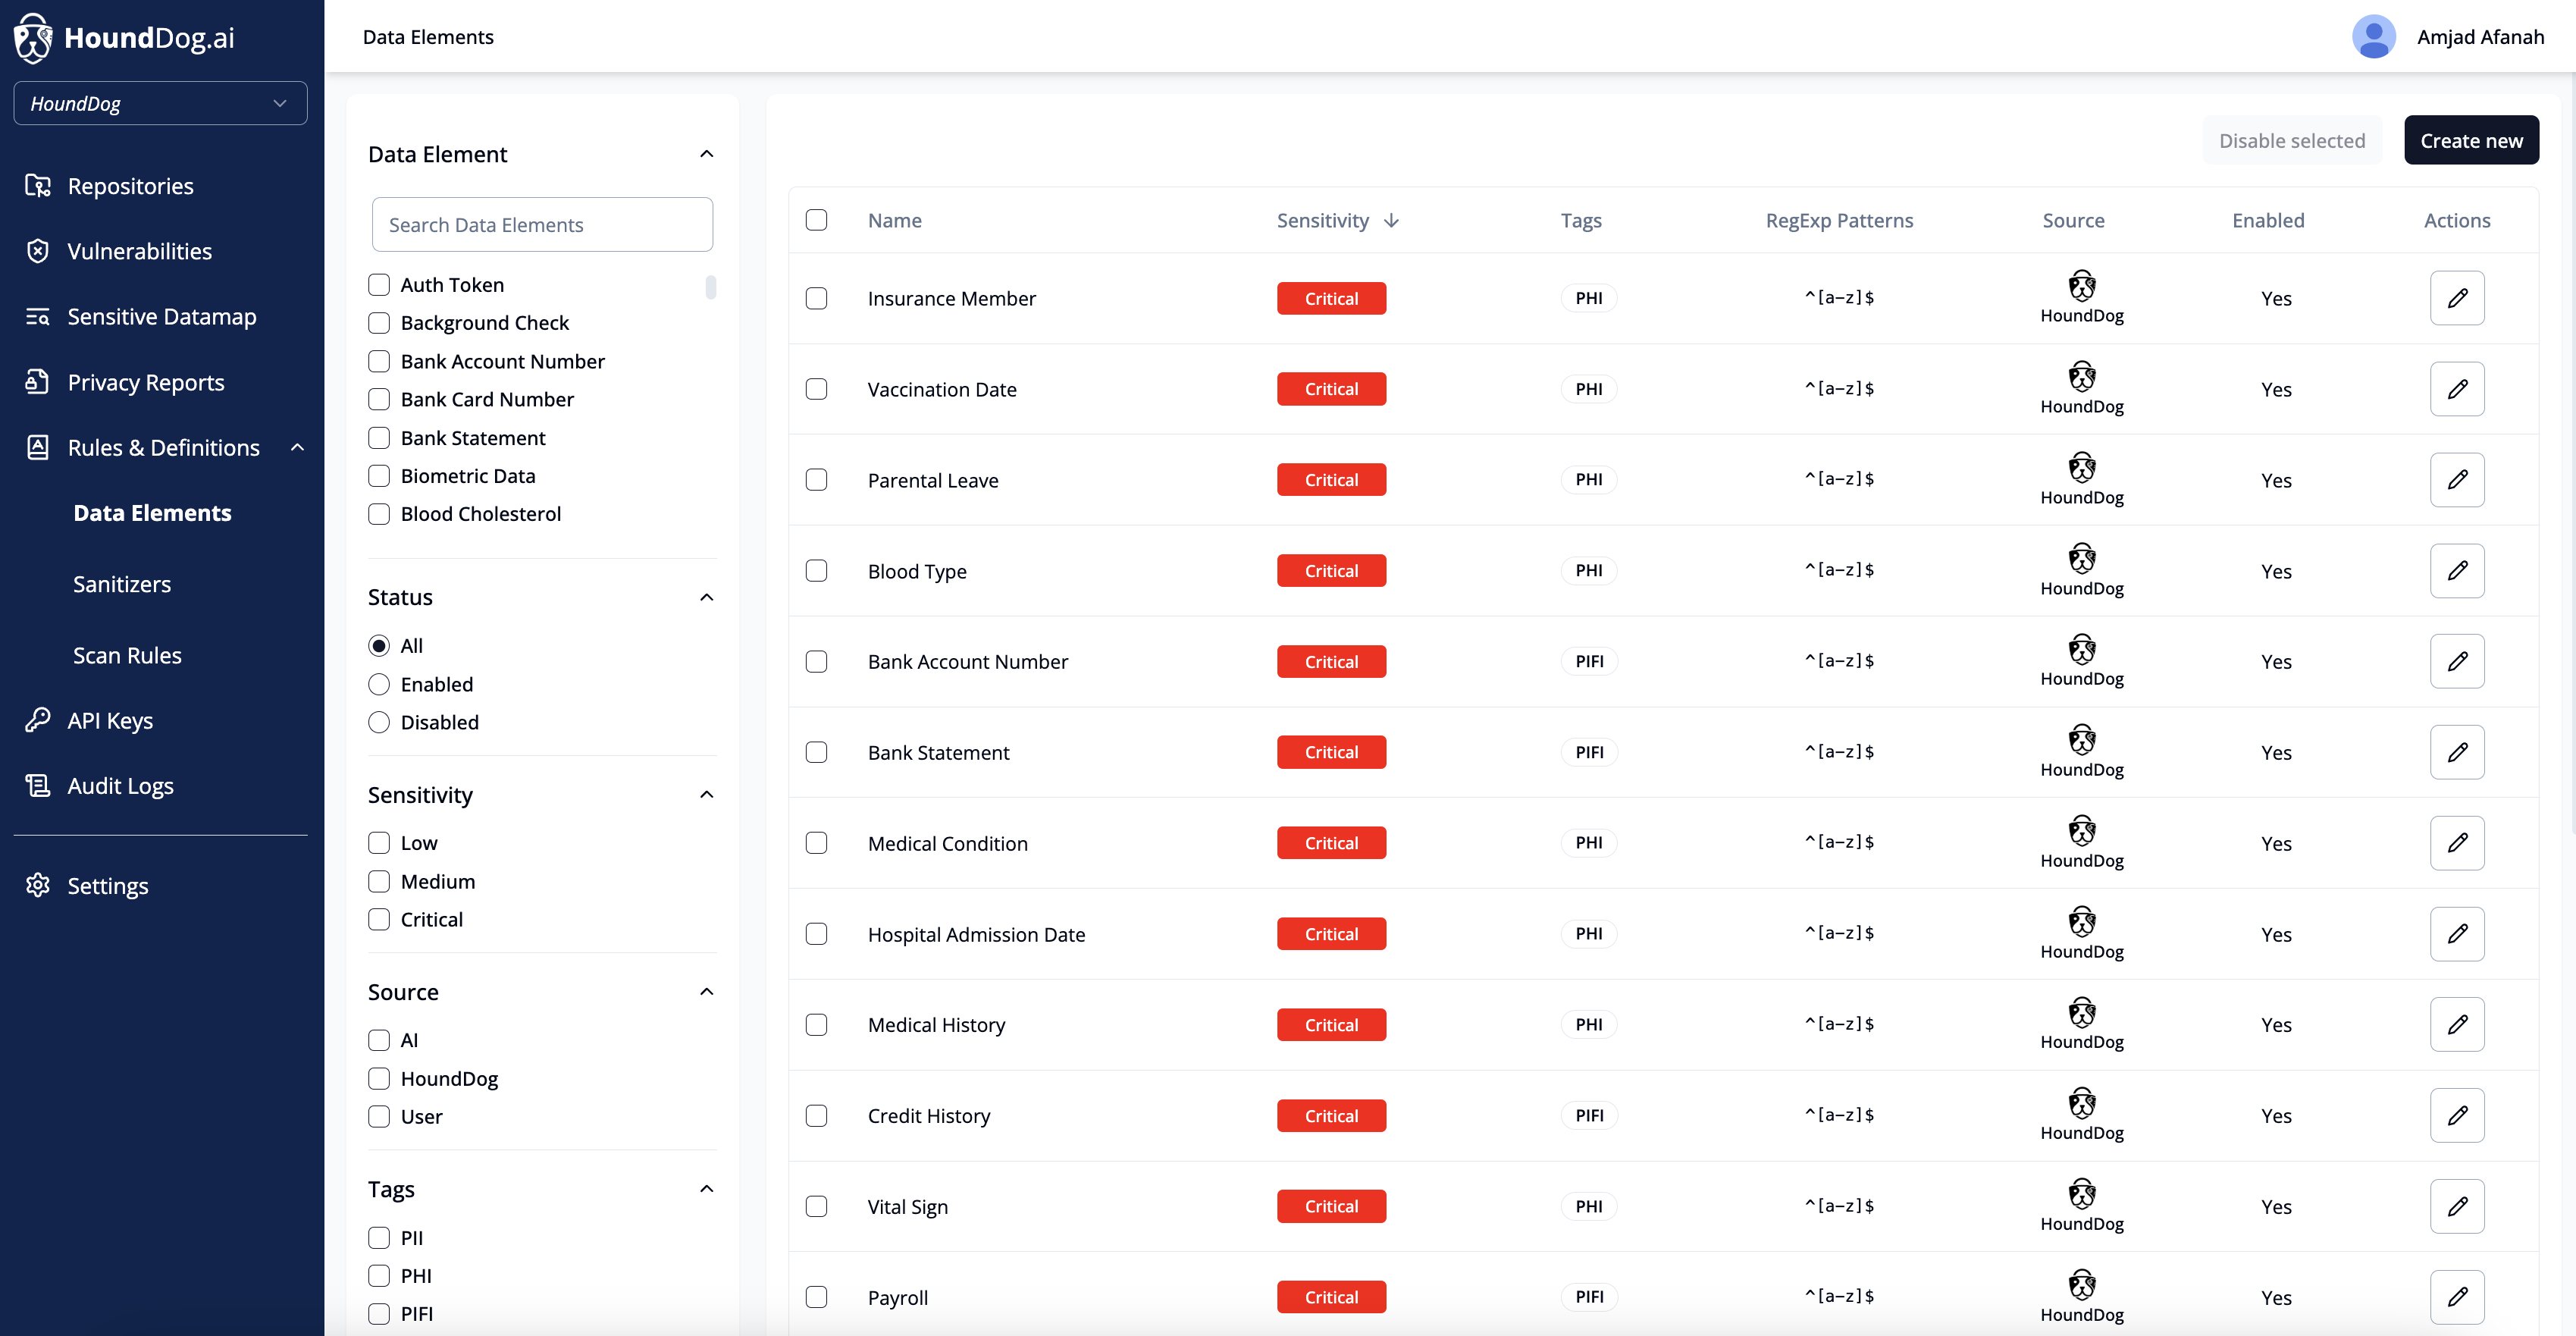Screen dimensions: 2576x1336
Task: Edit the Medical History row
Action: coord(2457,1024)
